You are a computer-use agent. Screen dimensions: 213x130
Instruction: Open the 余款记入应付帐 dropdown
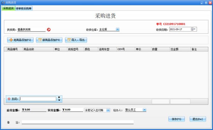[108, 110]
